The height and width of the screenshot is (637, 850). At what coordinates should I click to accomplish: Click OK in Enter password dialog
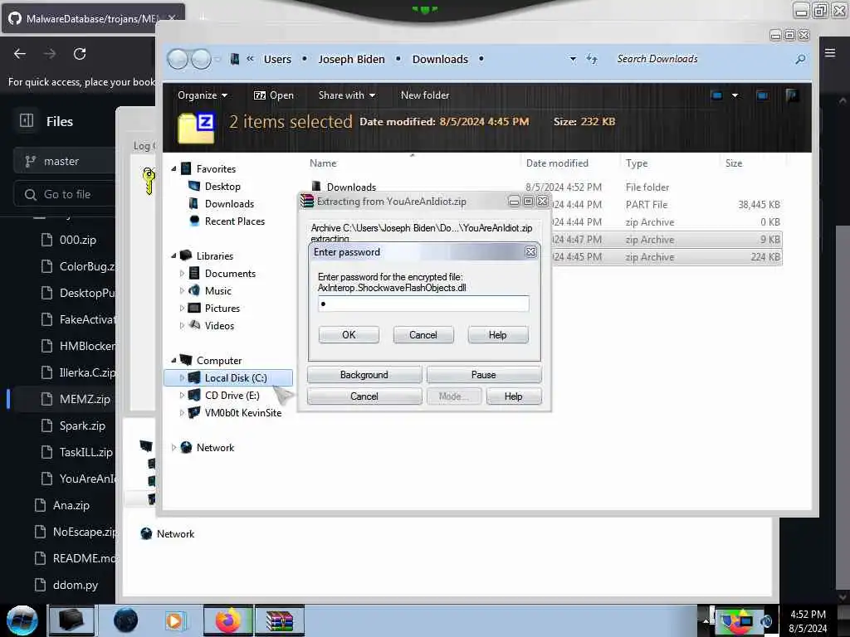tap(349, 335)
